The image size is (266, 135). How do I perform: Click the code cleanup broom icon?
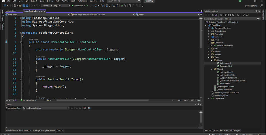(x=48, y=100)
